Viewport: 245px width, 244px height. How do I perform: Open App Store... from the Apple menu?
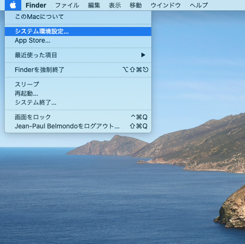click(x=78, y=41)
